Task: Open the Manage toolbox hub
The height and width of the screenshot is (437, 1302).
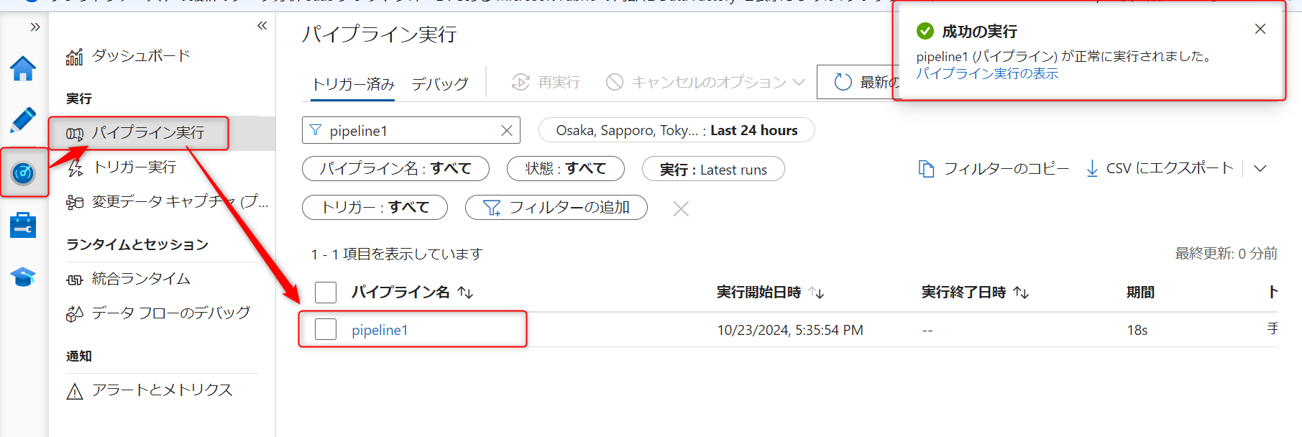Action: point(23,225)
